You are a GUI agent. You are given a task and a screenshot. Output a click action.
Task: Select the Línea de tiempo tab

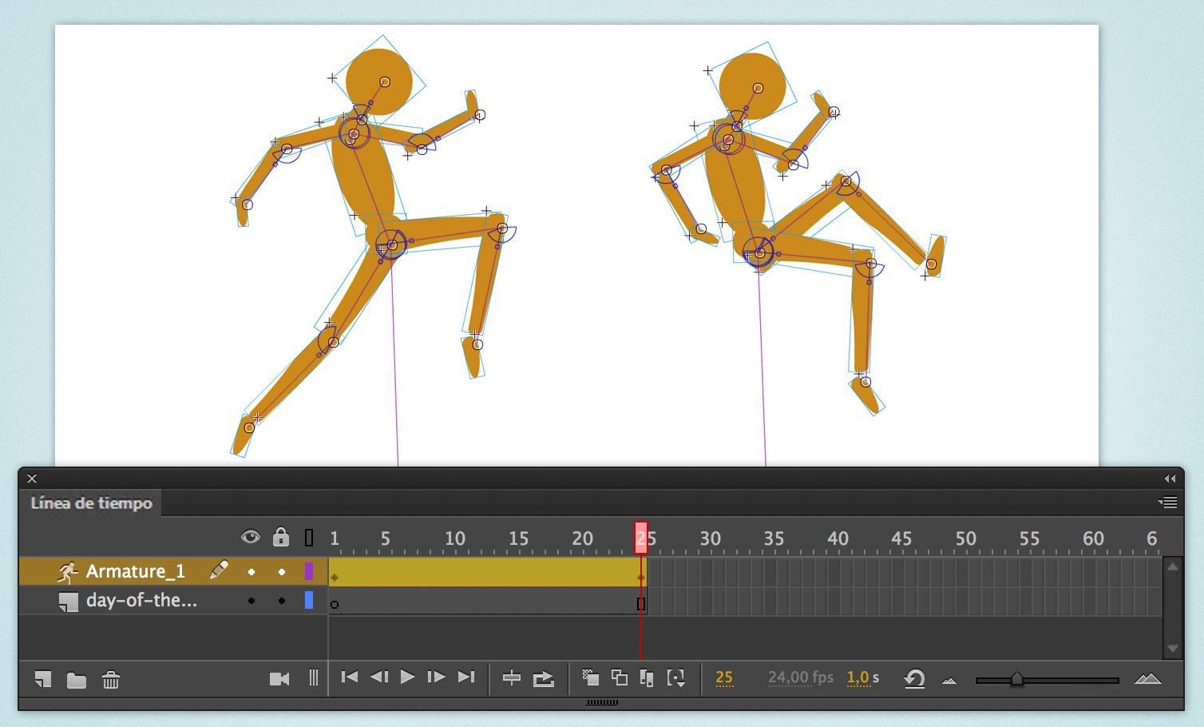[x=91, y=503]
